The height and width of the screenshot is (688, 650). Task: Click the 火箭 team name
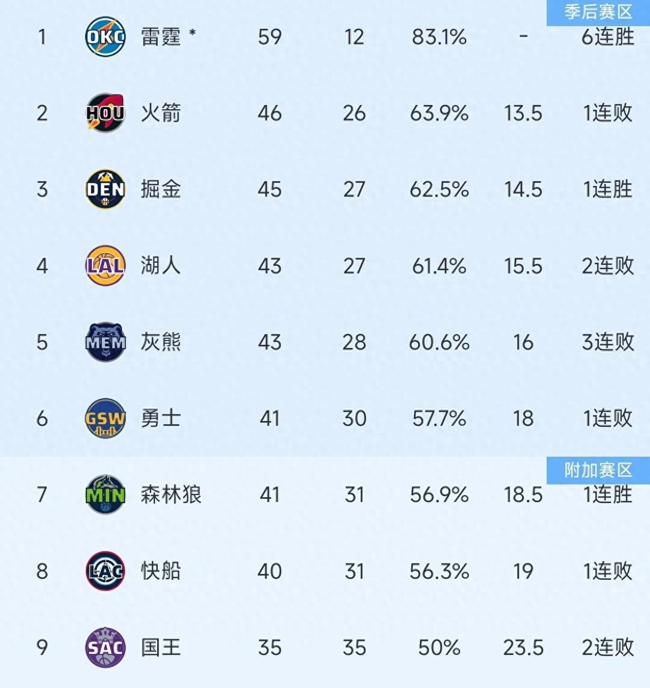tap(160, 113)
